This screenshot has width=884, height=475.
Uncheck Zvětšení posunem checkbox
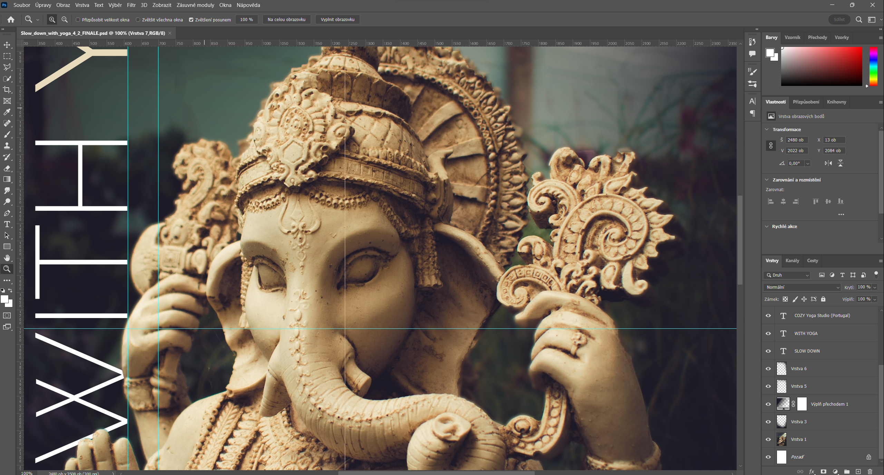coord(191,20)
